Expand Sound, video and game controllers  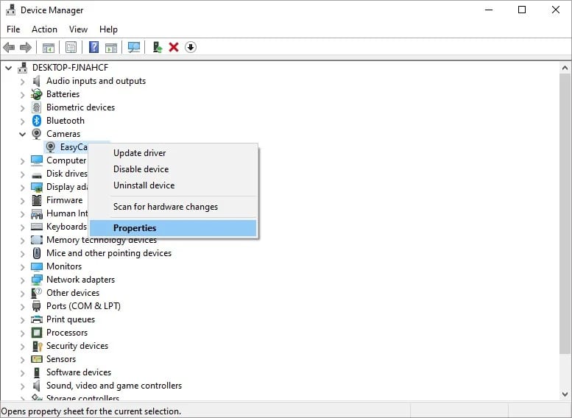click(x=23, y=386)
